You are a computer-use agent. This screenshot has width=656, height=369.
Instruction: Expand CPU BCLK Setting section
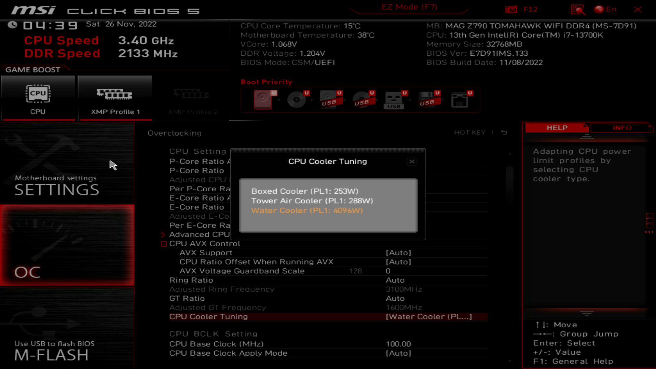tap(213, 333)
